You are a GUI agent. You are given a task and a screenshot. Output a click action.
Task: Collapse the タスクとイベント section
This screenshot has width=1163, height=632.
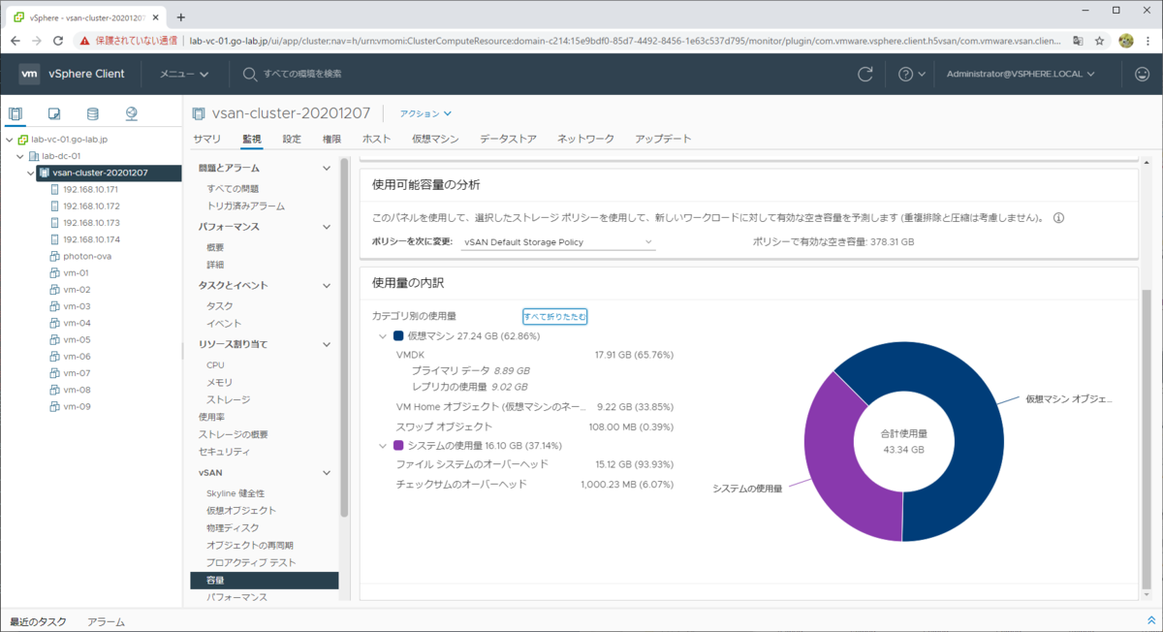pos(327,286)
